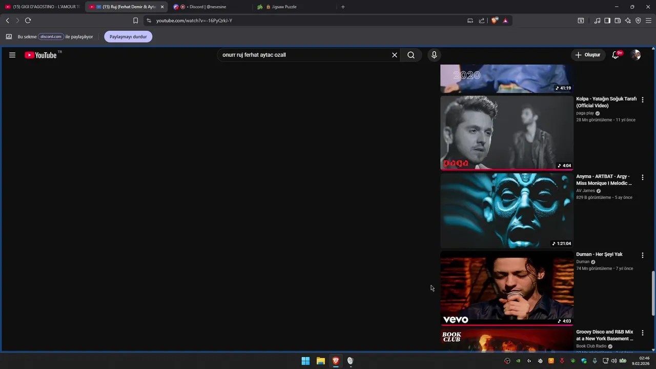
Task: Open the Brave VPN shield icon
Action: [x=638, y=20]
